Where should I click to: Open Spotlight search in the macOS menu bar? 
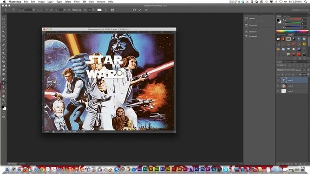[306, 1]
